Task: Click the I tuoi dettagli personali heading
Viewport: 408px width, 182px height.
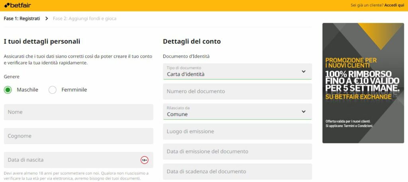Action: [42, 41]
